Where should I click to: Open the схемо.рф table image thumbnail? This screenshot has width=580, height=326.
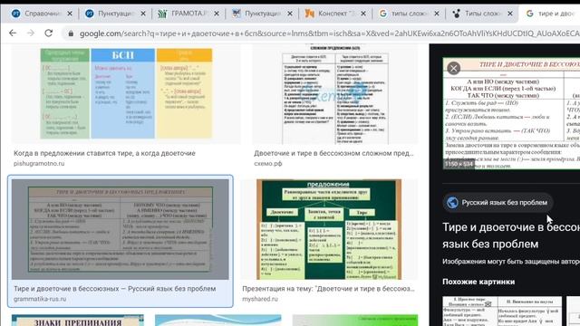point(335,93)
